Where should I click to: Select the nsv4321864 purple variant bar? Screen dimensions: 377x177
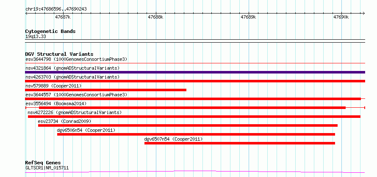click(x=195, y=72)
